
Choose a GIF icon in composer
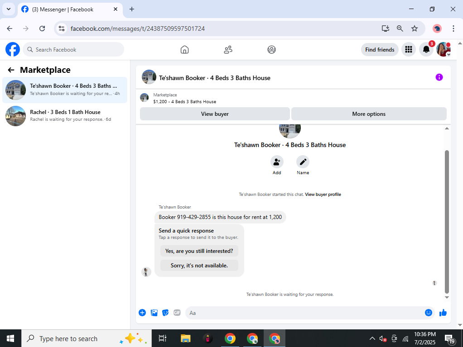[x=177, y=313]
